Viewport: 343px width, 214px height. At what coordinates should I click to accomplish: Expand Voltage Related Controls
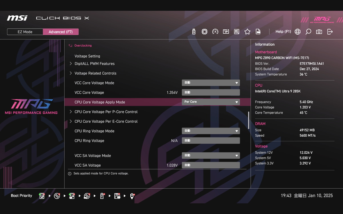pyautogui.click(x=95, y=73)
